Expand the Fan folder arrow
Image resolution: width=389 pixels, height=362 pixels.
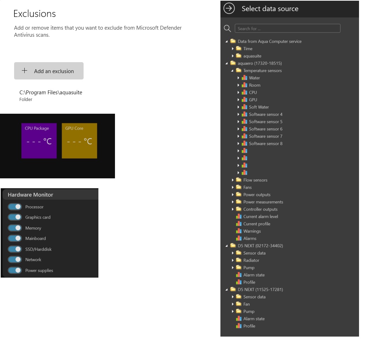click(232, 304)
